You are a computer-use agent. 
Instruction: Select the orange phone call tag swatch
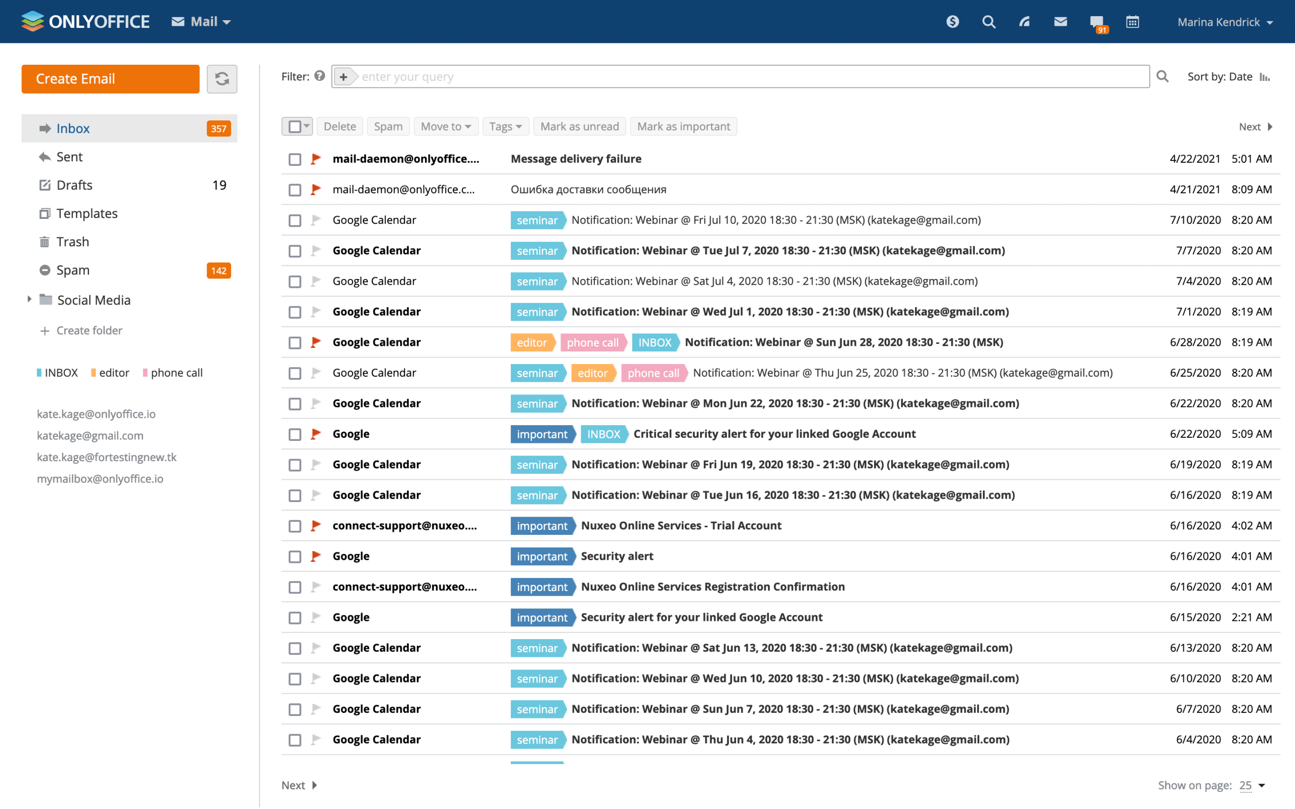pyautogui.click(x=145, y=373)
